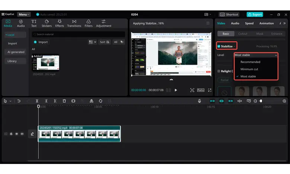Viewport: 290px width, 174px height.
Task: Click the timeline zoom slider handle
Action: coord(261,101)
